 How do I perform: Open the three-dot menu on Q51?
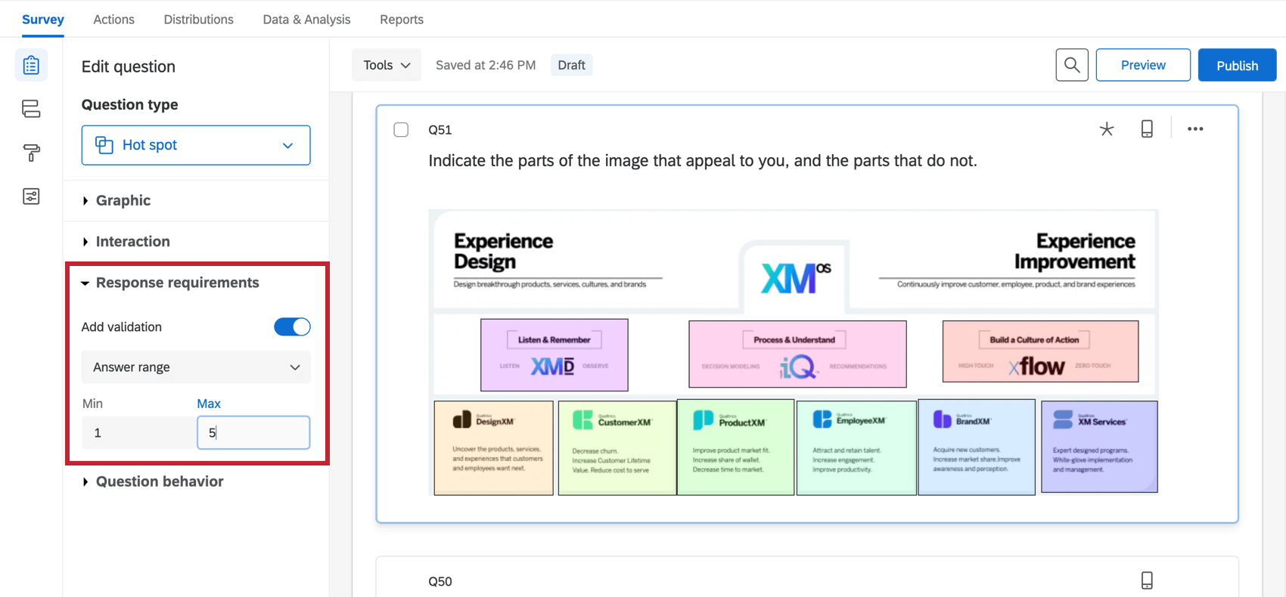point(1195,129)
